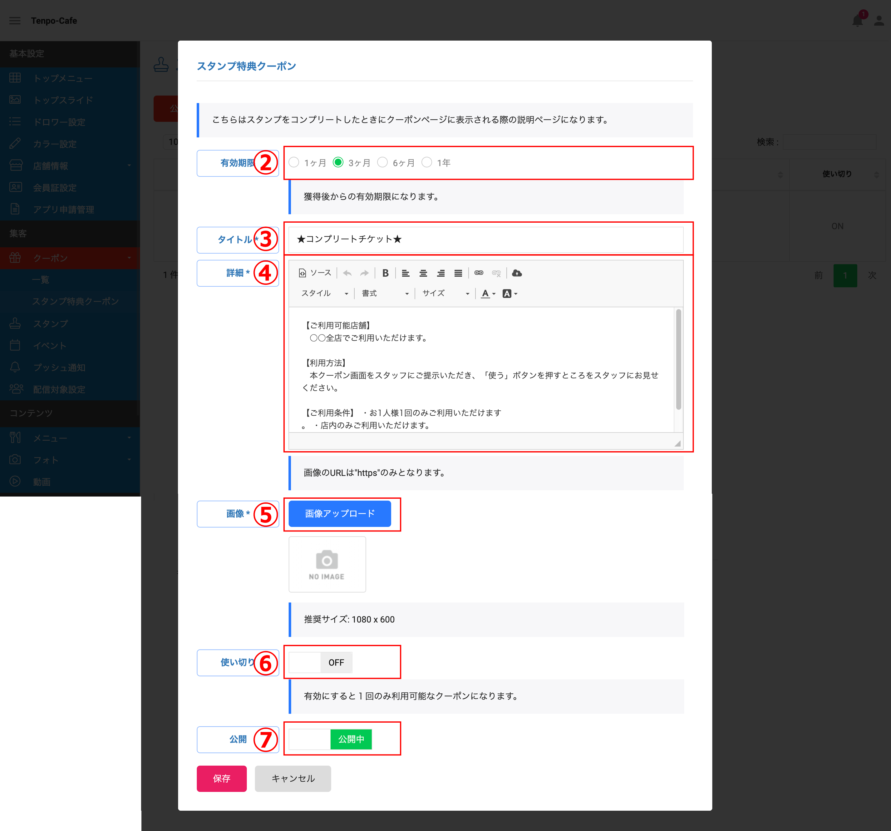Viewport: 891px width, 831px height.
Task: Click inside the 詳細 editor text area
Action: (x=481, y=370)
